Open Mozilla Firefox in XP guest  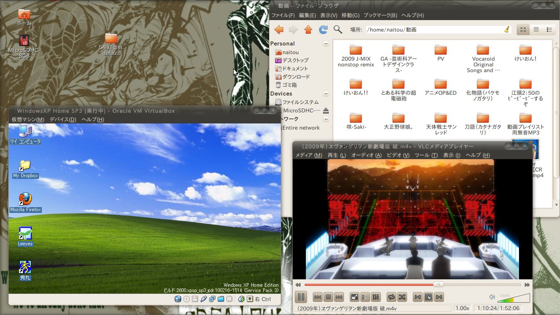tap(25, 202)
